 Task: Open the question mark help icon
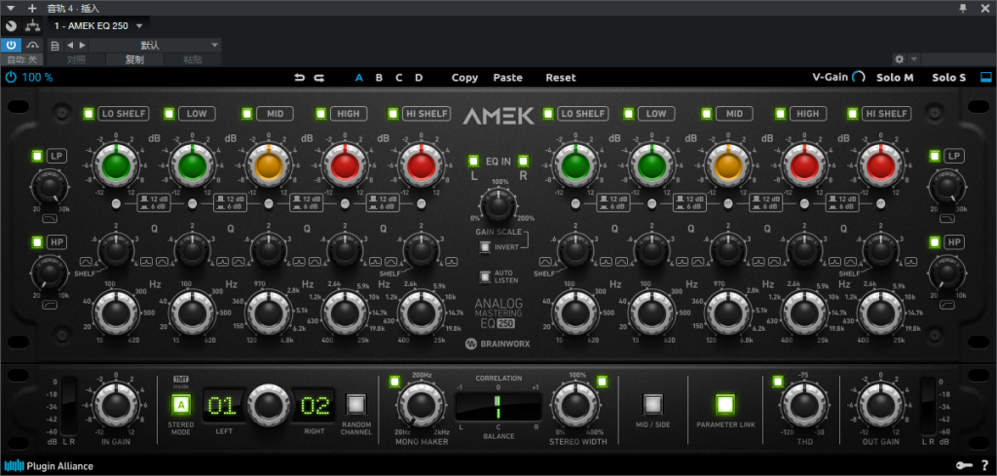point(985,466)
